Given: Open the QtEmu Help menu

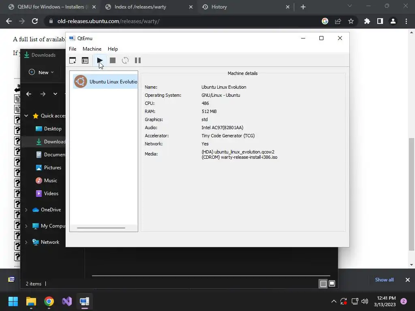Looking at the screenshot, I should pos(113,49).
